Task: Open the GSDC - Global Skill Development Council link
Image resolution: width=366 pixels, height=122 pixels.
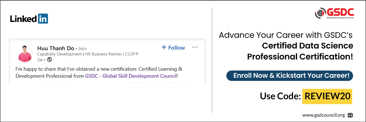Action: pos(131,76)
